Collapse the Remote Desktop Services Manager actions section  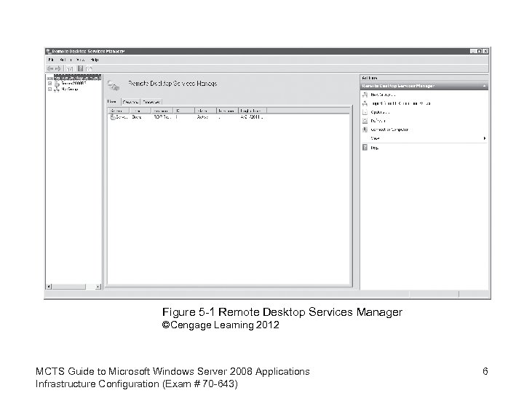[484, 86]
